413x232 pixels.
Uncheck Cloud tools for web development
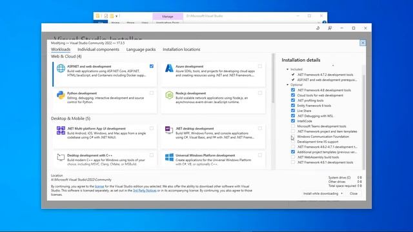tap(293, 95)
